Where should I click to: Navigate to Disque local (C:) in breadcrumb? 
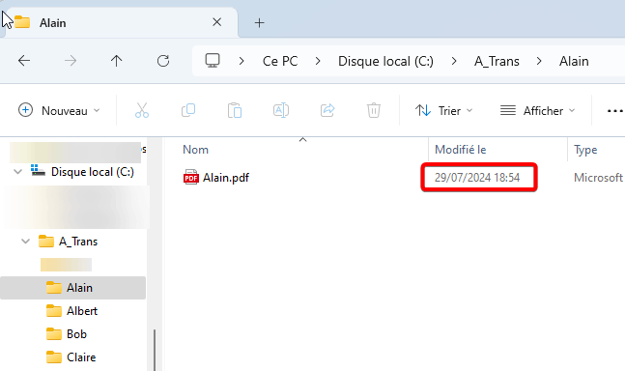(385, 61)
